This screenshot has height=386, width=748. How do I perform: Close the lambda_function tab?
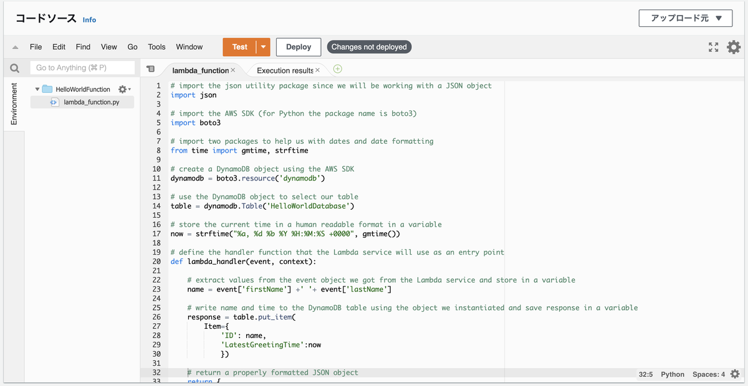point(233,70)
